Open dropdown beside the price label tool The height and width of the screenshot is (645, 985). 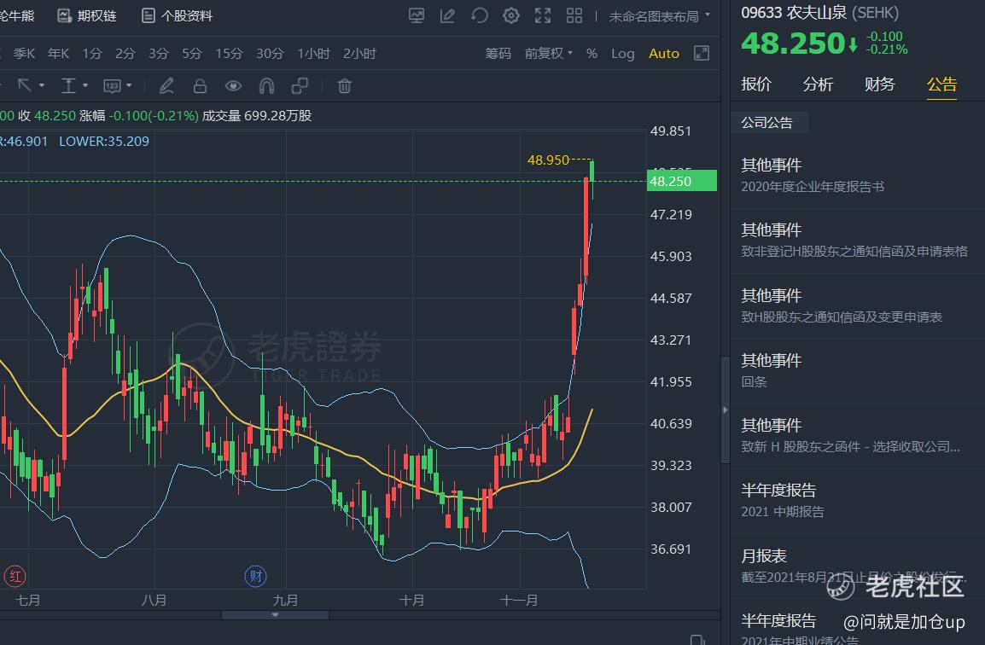pyautogui.click(x=129, y=85)
